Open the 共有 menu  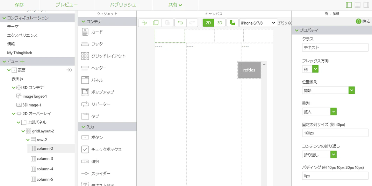(x=175, y=5)
